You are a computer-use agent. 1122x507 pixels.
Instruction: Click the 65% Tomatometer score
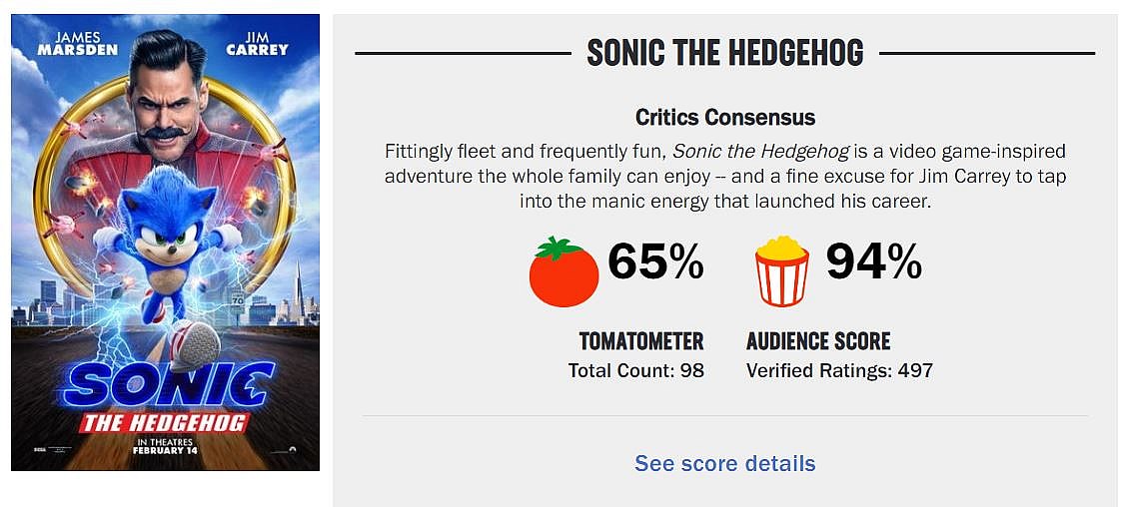(655, 262)
